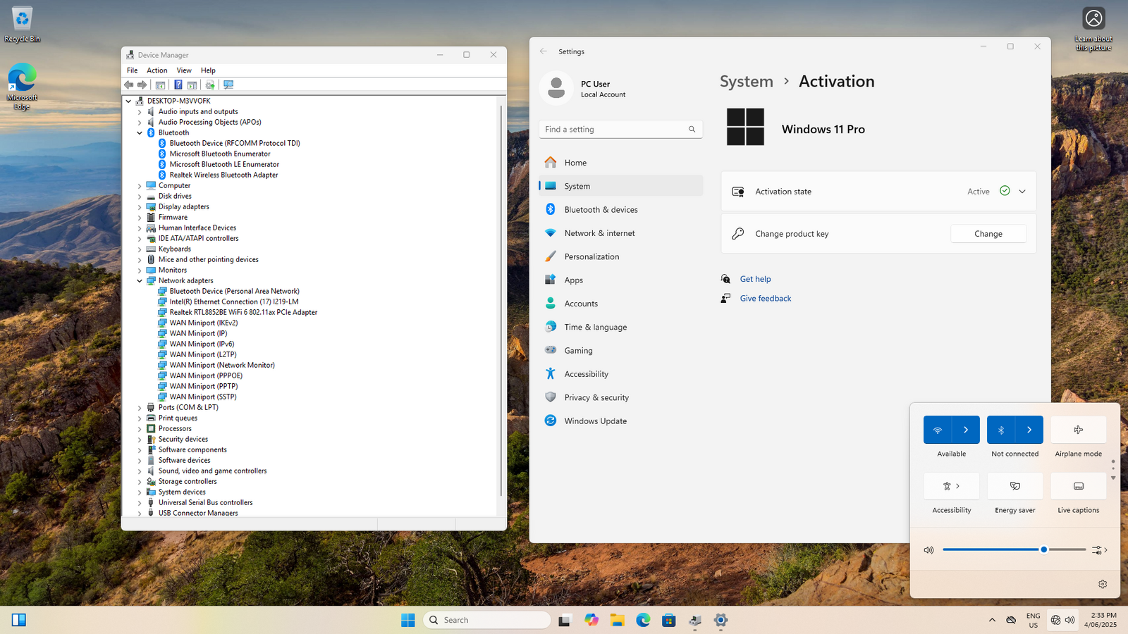Expand the Activation state chevron
This screenshot has height=634, width=1128.
click(1022, 192)
